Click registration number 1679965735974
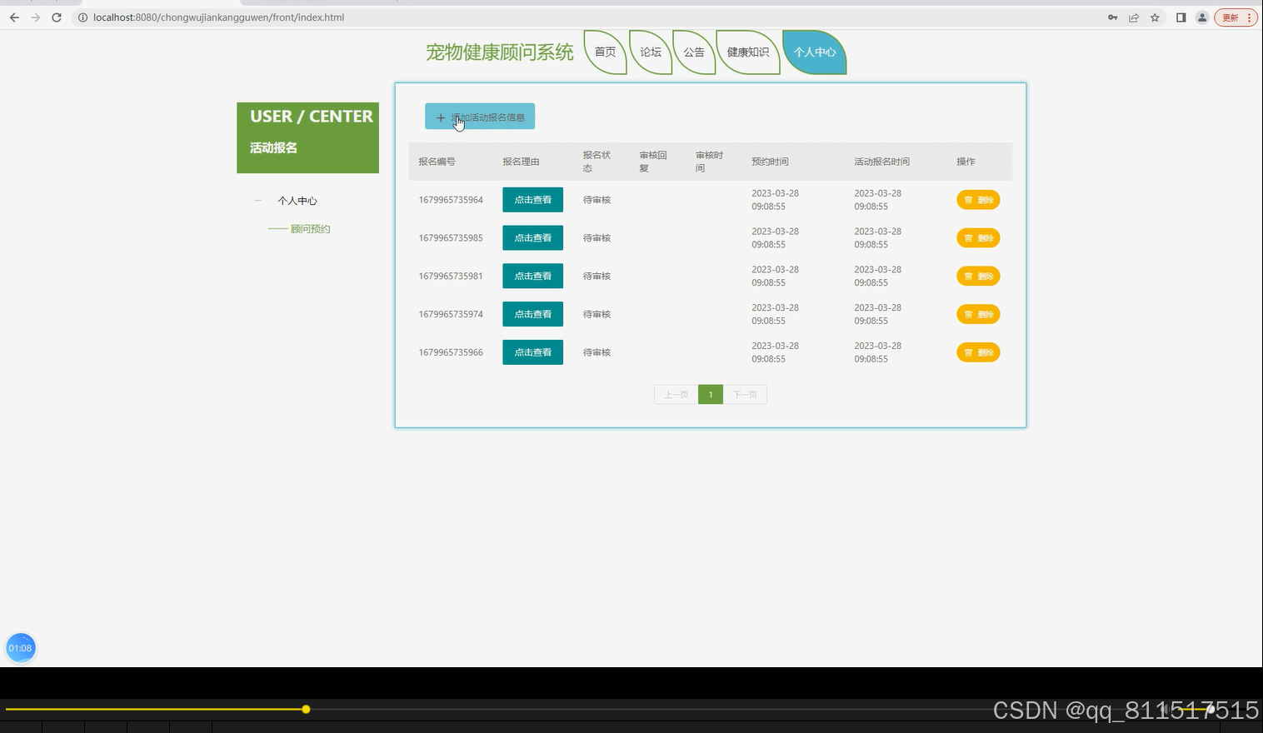Viewport: 1263px width, 733px height. point(451,314)
